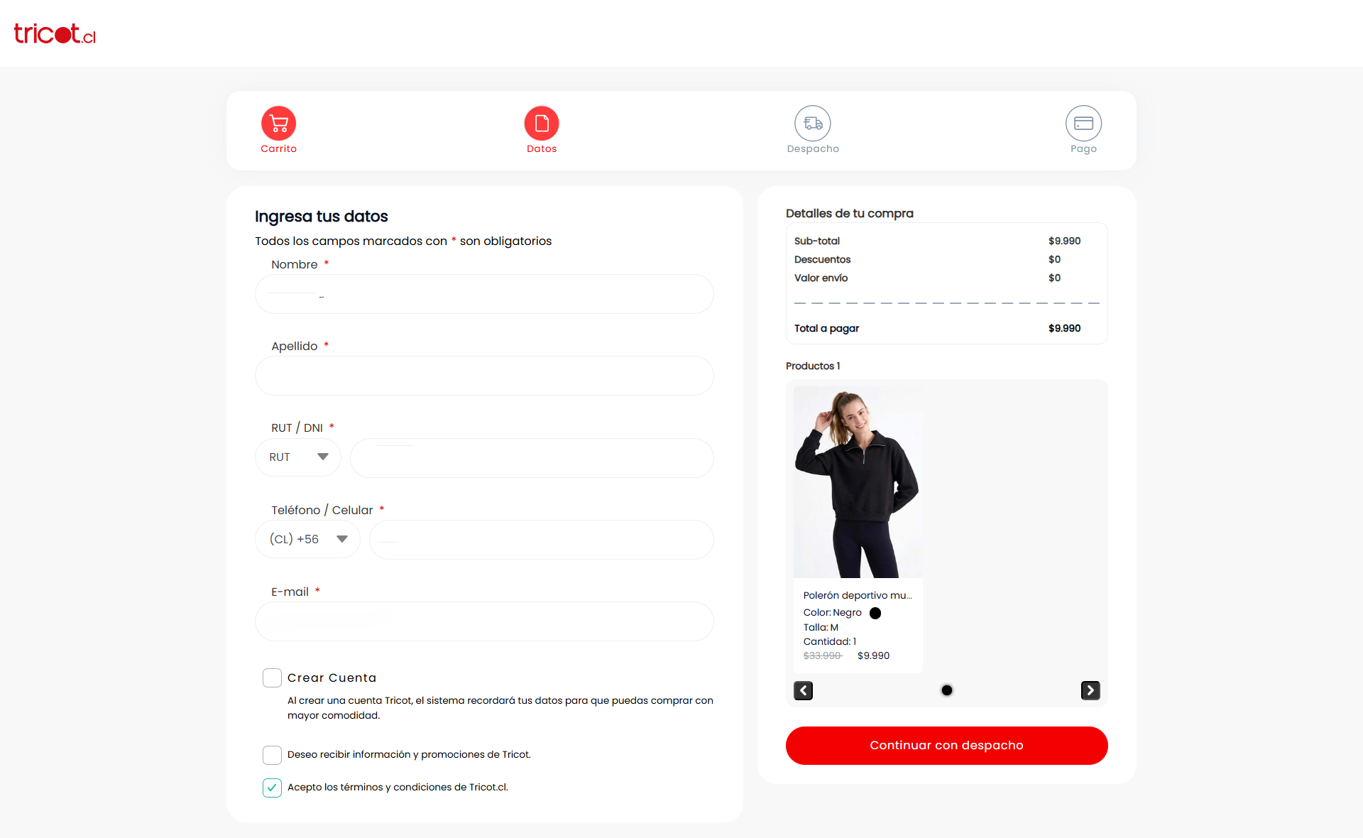
Task: Click the Sub-total label
Action: 817,241
